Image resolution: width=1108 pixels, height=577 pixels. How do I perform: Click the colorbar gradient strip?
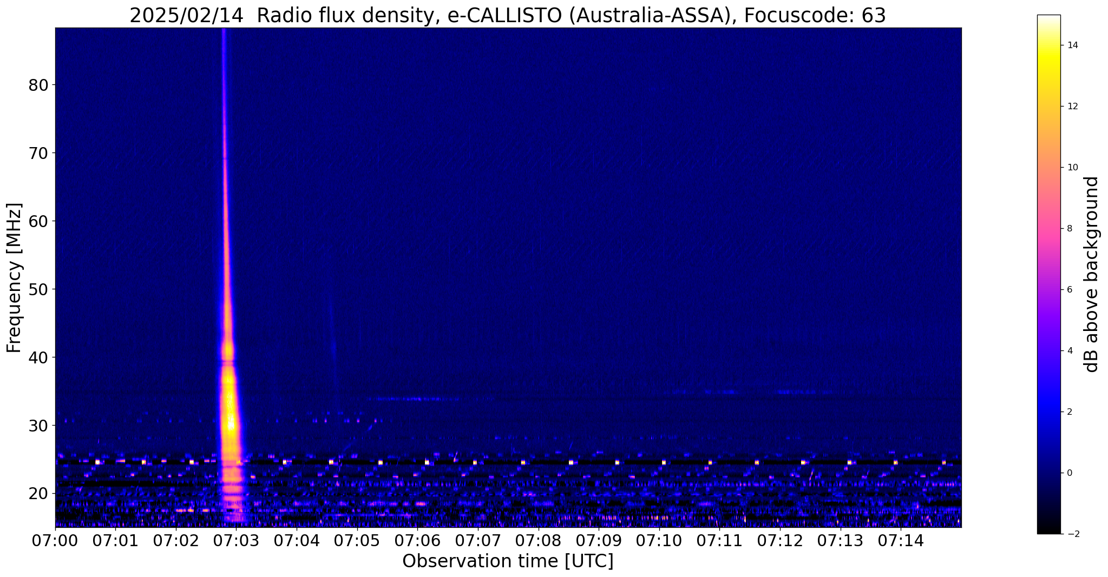pyautogui.click(x=1048, y=274)
